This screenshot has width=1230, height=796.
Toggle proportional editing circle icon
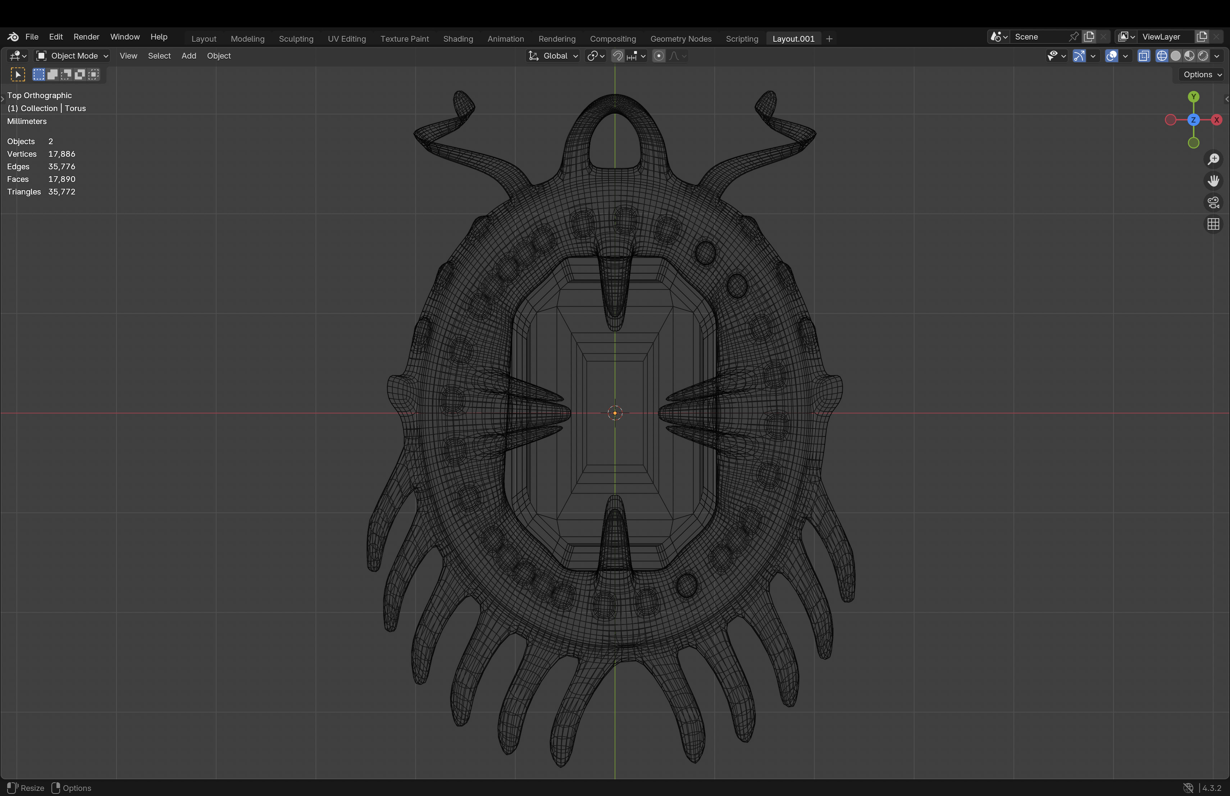[x=659, y=56]
